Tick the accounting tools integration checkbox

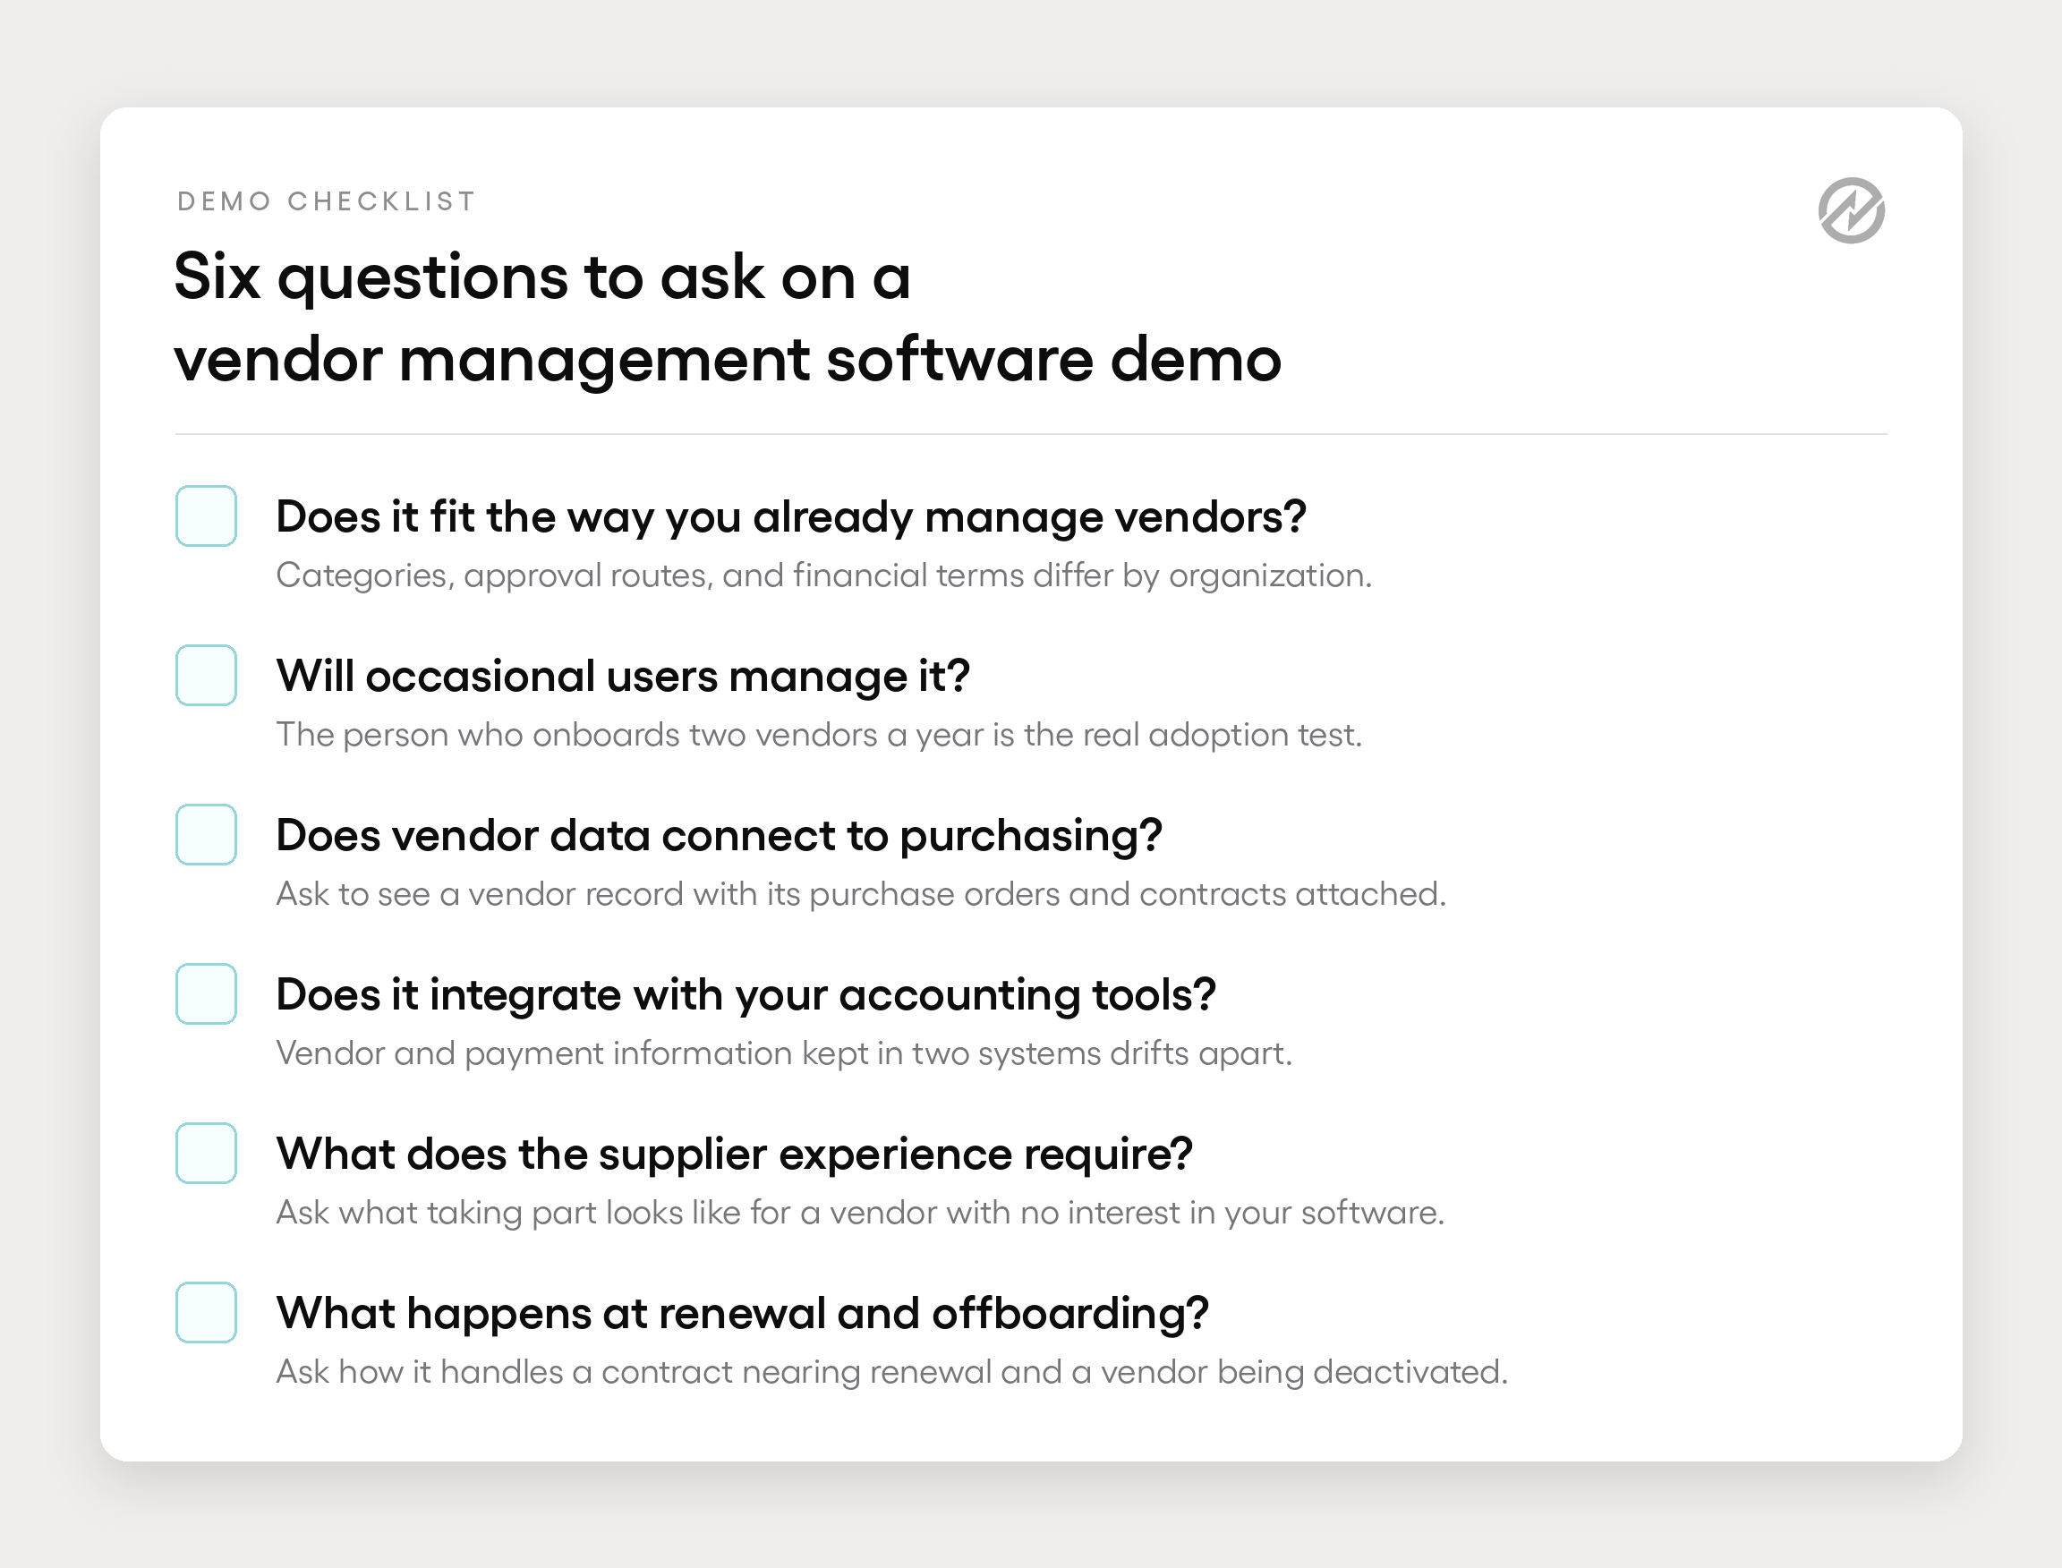pyautogui.click(x=207, y=994)
